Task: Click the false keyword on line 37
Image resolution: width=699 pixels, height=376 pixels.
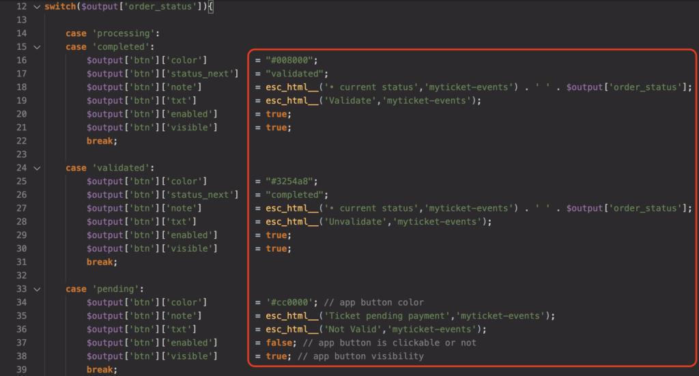Action: point(279,343)
